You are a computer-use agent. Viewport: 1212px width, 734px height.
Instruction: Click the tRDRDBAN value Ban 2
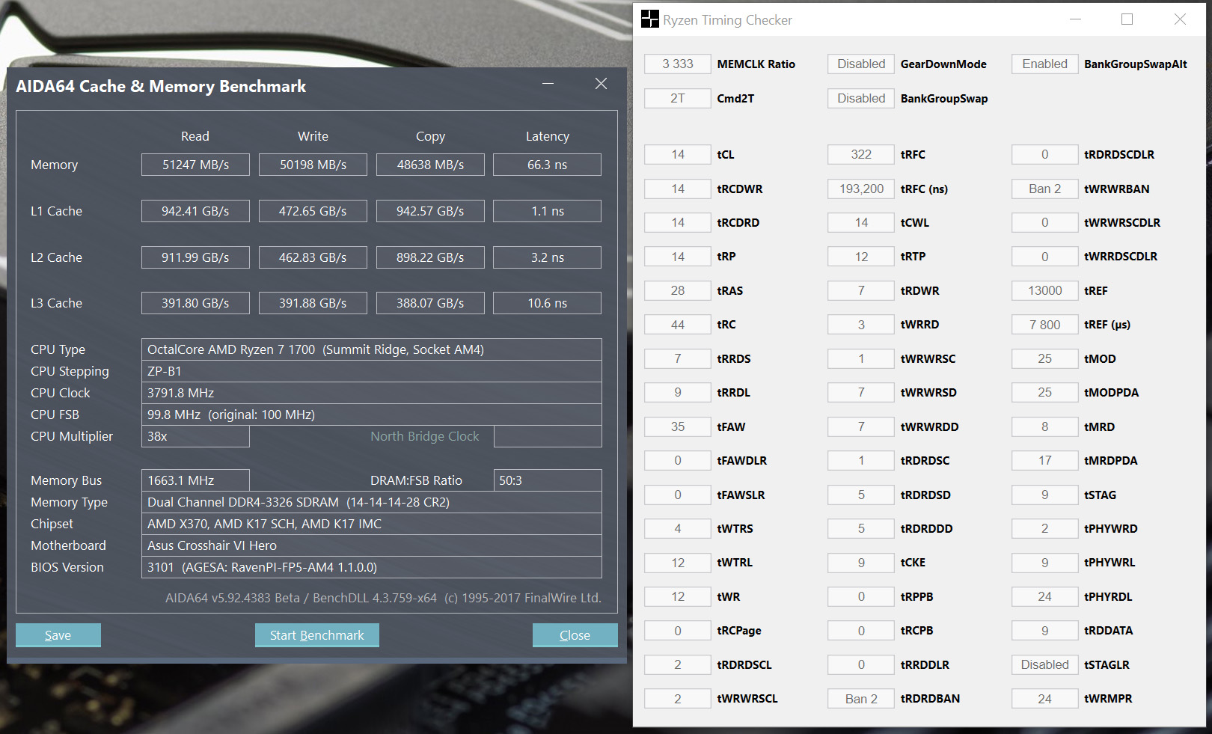pyautogui.click(x=861, y=699)
